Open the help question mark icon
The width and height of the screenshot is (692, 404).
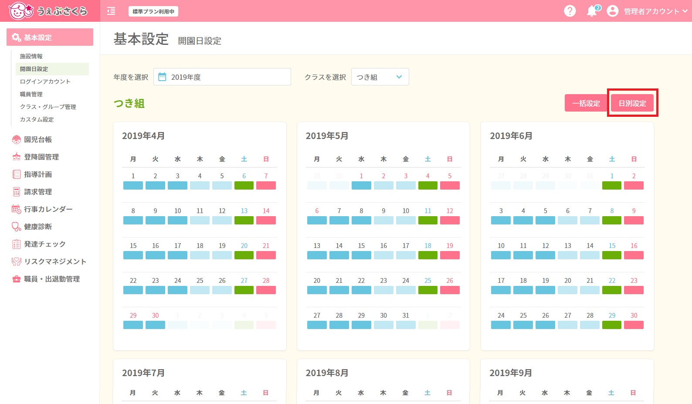click(x=570, y=11)
